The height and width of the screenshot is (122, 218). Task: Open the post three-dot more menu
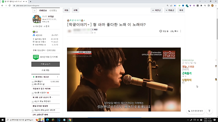(x=181, y=31)
